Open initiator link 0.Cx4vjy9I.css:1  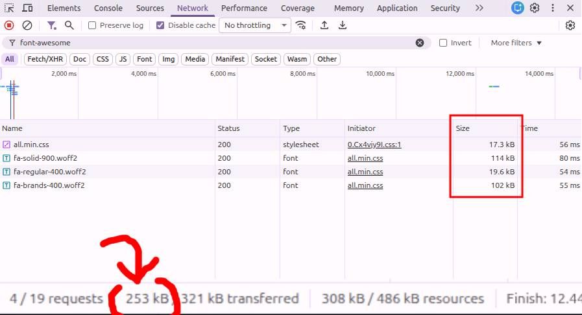point(374,145)
